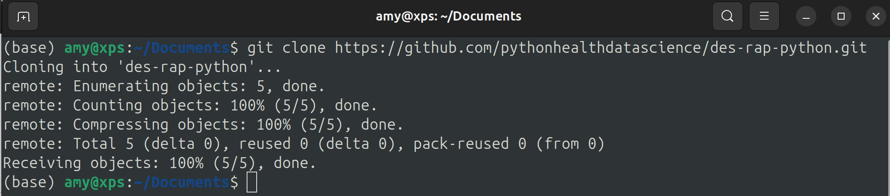Click "~/Documents" path in the bottom prompt
The image size is (890, 196).
[182, 182]
